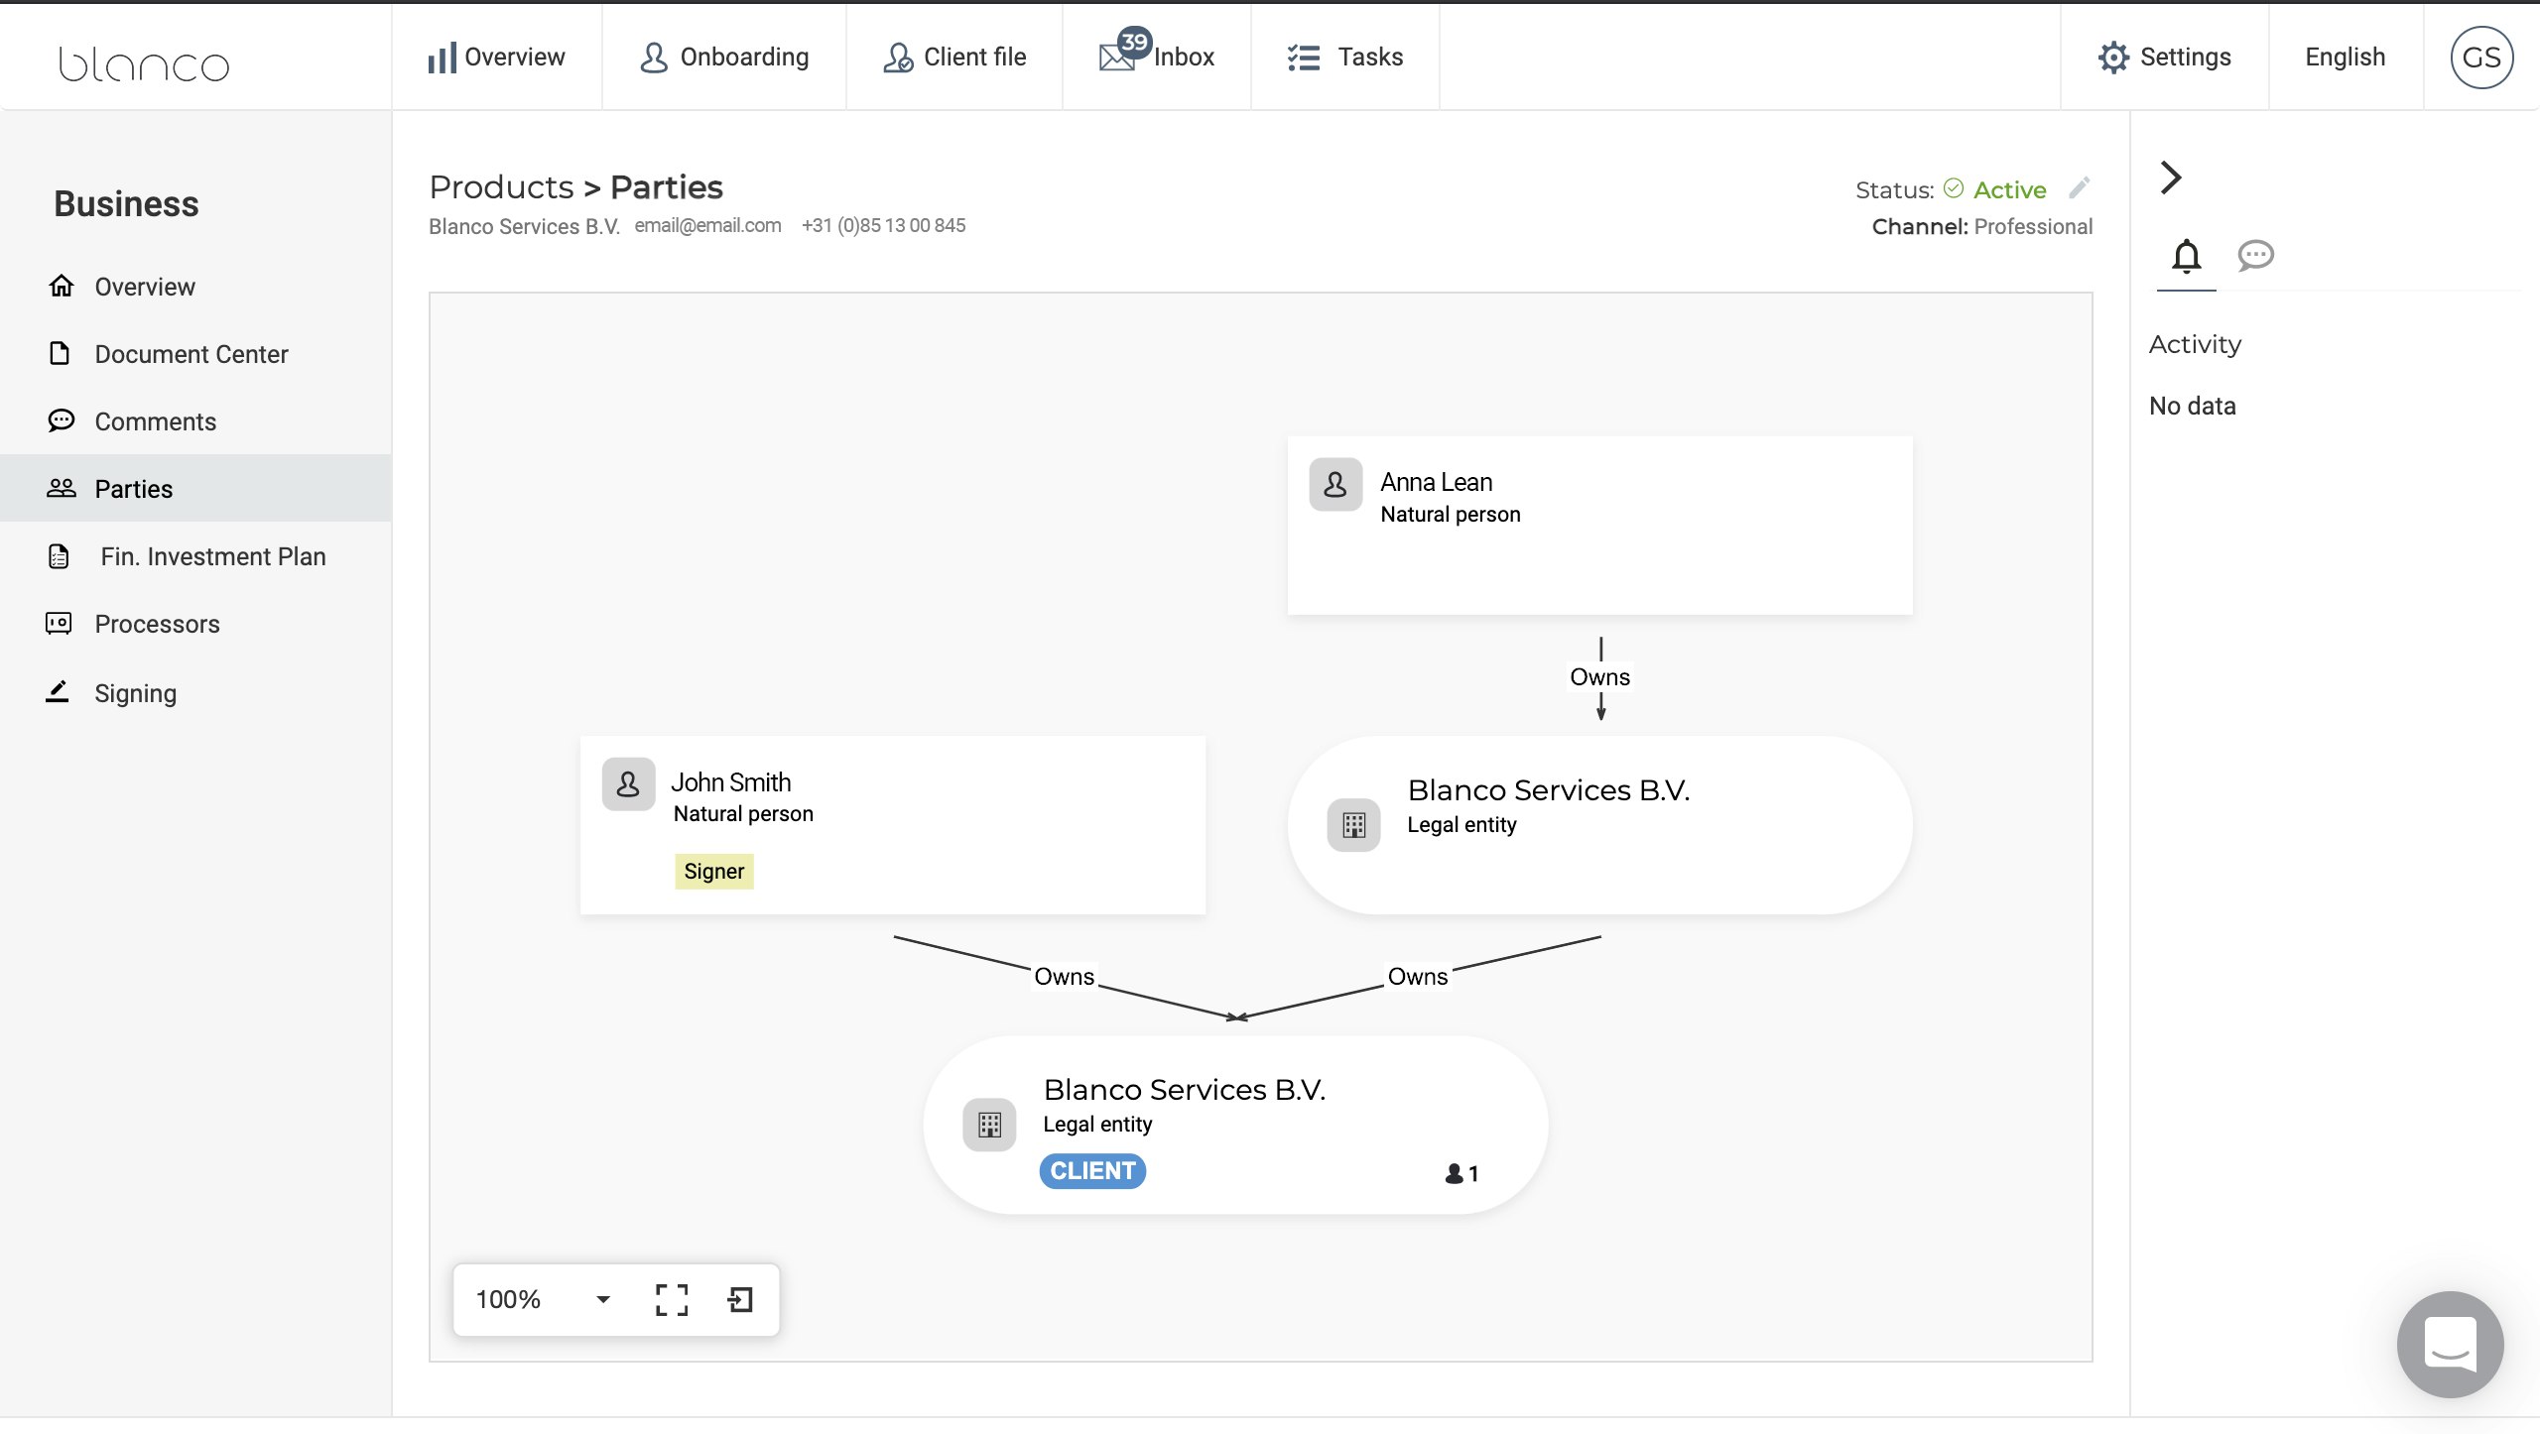Open the Tasks menu item
Image resolution: width=2540 pixels, height=1434 pixels.
coord(1345,58)
